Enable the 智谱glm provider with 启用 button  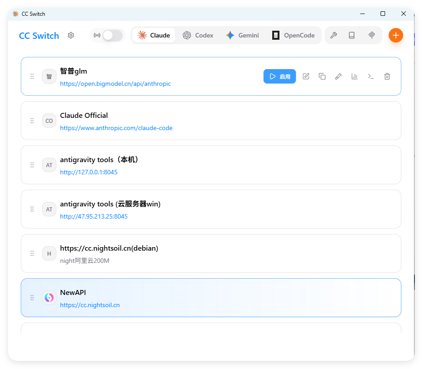[280, 76]
